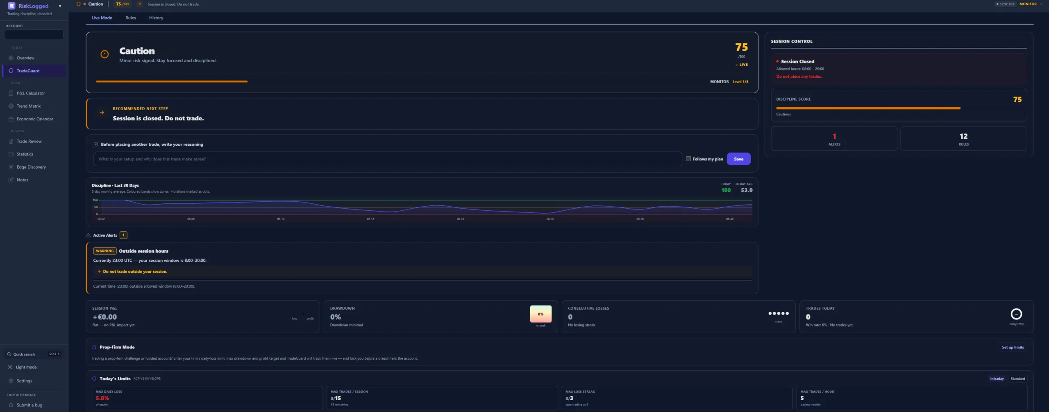Click the Max Trades / Hour 5 value
Screen dimensions: 1049x412
point(802,398)
